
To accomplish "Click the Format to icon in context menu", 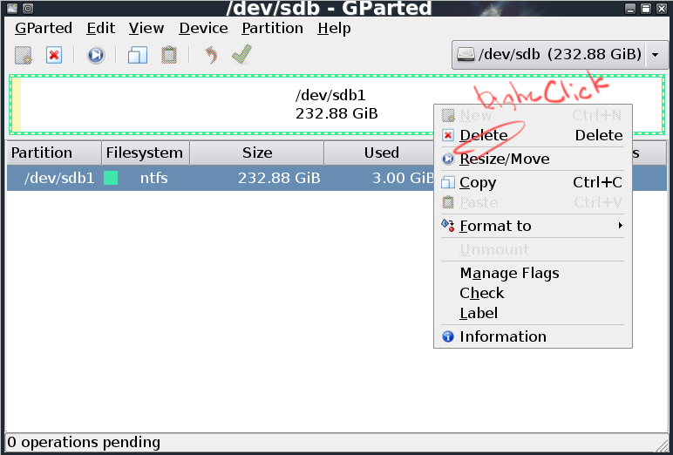I will pos(448,226).
